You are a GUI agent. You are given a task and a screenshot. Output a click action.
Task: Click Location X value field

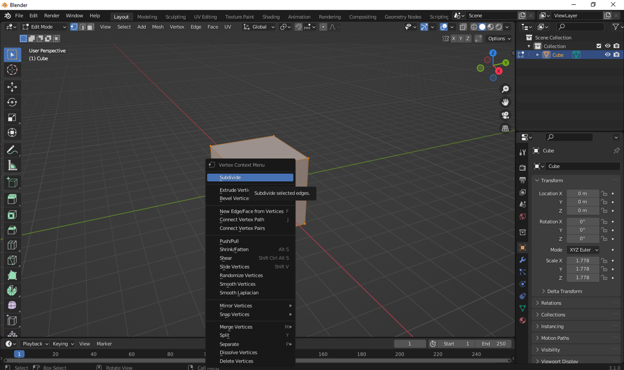[x=583, y=194]
